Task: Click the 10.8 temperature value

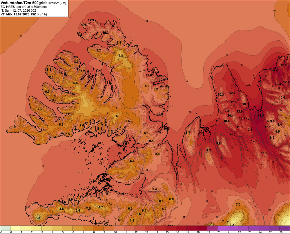Action: (160, 114)
